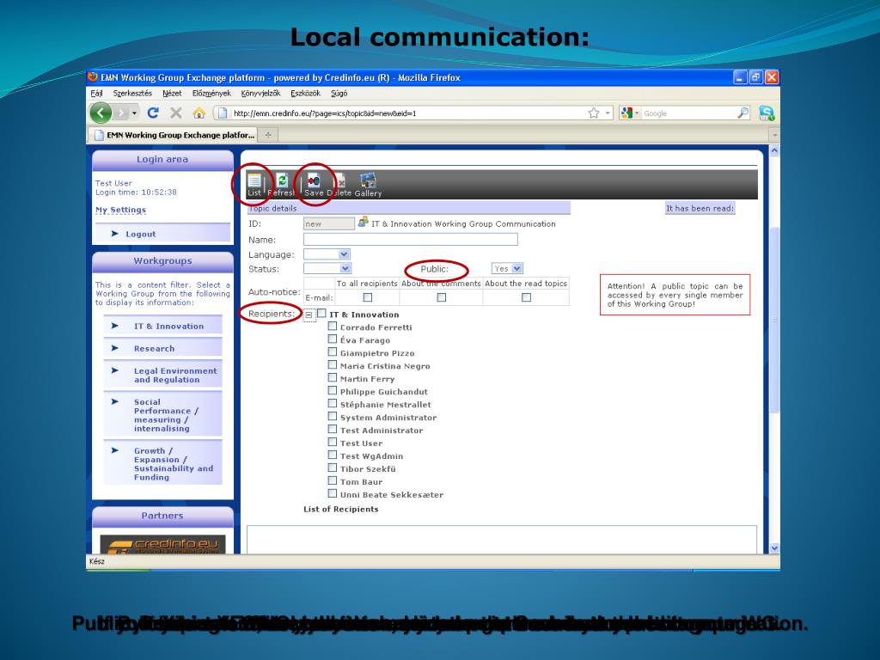The width and height of the screenshot is (880, 660).
Task: Click the magnifier icon in the search box
Action: (x=743, y=113)
